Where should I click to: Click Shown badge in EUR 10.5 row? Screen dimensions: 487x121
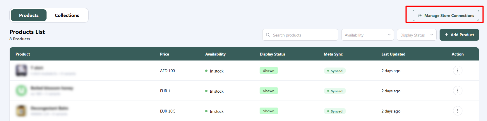pyautogui.click(x=269, y=111)
